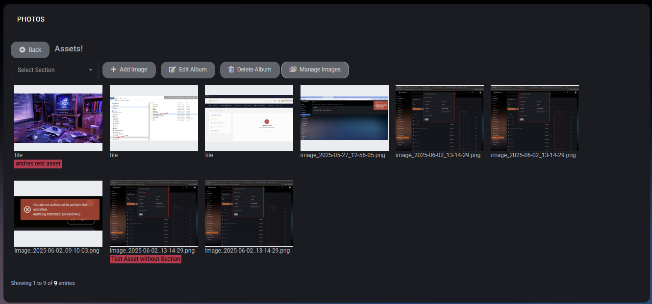Expand the Select Section dropdown arrow
This screenshot has height=304, width=652.
91,70
